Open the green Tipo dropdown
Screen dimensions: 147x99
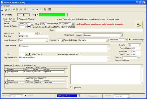[x=66, y=15]
